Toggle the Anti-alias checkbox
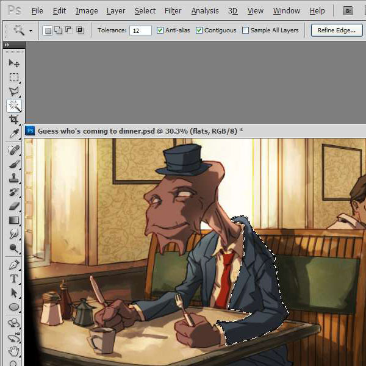The width and height of the screenshot is (366, 366). click(x=160, y=30)
